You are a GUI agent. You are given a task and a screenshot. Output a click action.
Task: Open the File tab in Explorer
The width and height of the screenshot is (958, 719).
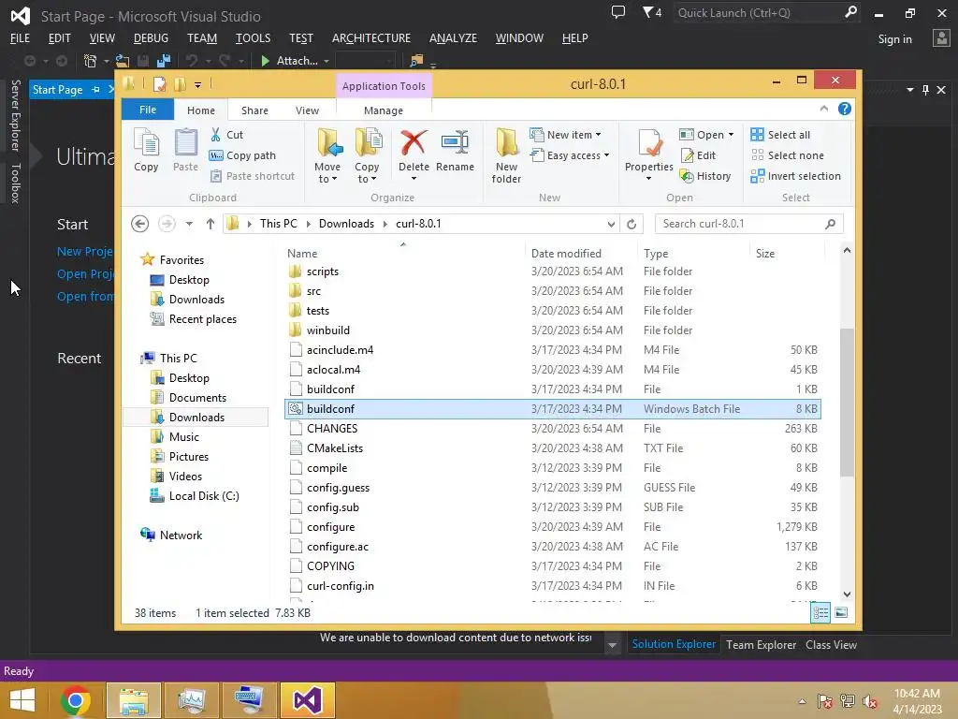148,110
